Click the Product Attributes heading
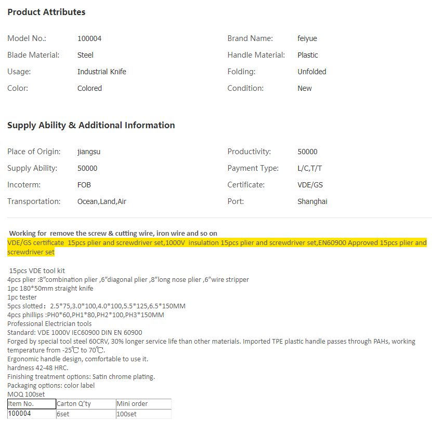The height and width of the screenshot is (421, 432). click(x=46, y=12)
